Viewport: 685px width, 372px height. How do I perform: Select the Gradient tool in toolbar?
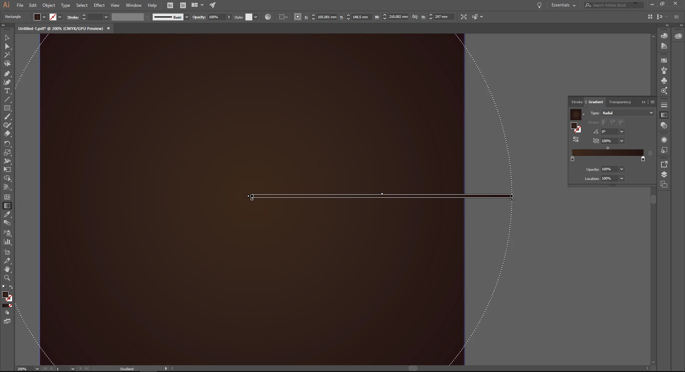[x=7, y=206]
